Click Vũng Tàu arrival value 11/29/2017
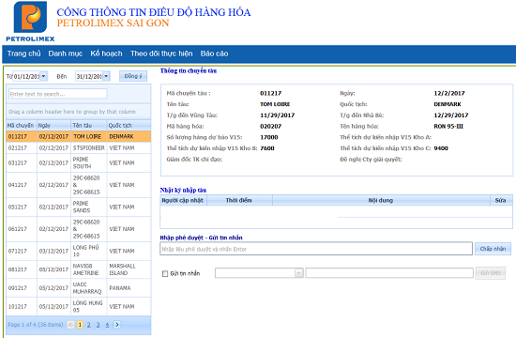 coord(278,115)
